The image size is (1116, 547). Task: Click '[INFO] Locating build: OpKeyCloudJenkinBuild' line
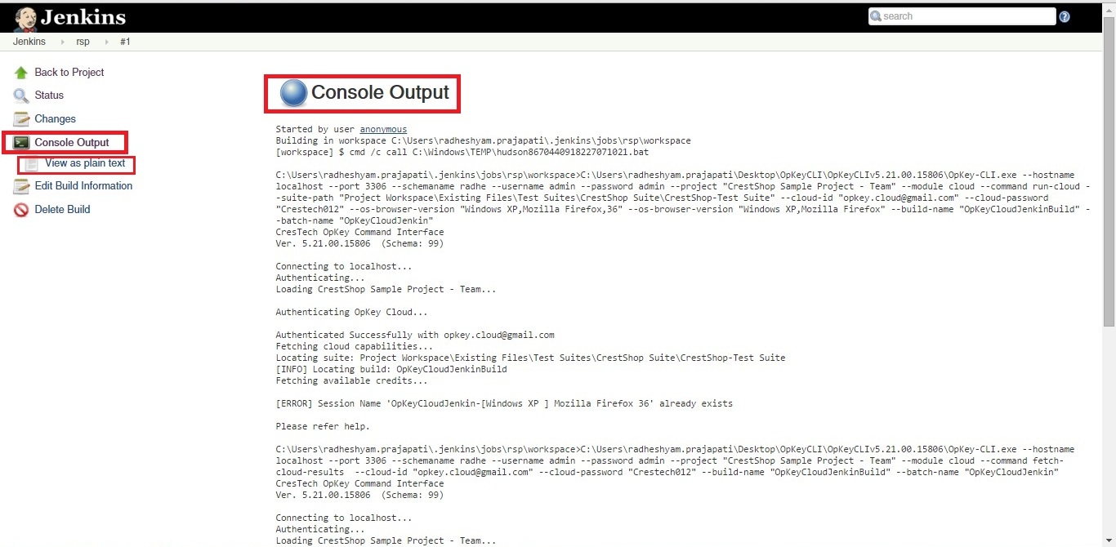391,369
